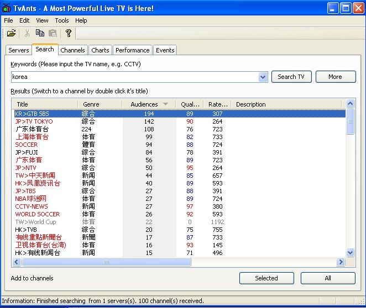
Task: Click the More button
Action: (x=336, y=77)
